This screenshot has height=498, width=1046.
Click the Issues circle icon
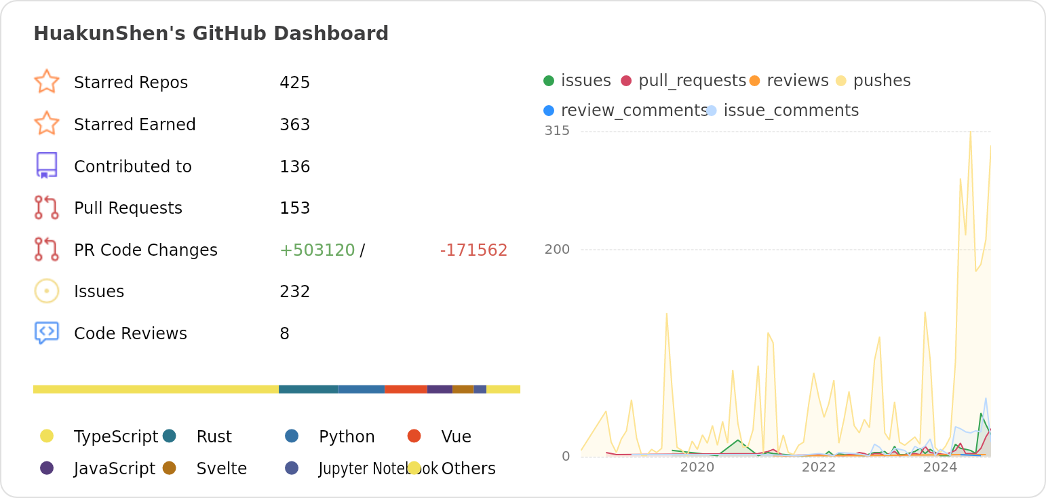[47, 291]
